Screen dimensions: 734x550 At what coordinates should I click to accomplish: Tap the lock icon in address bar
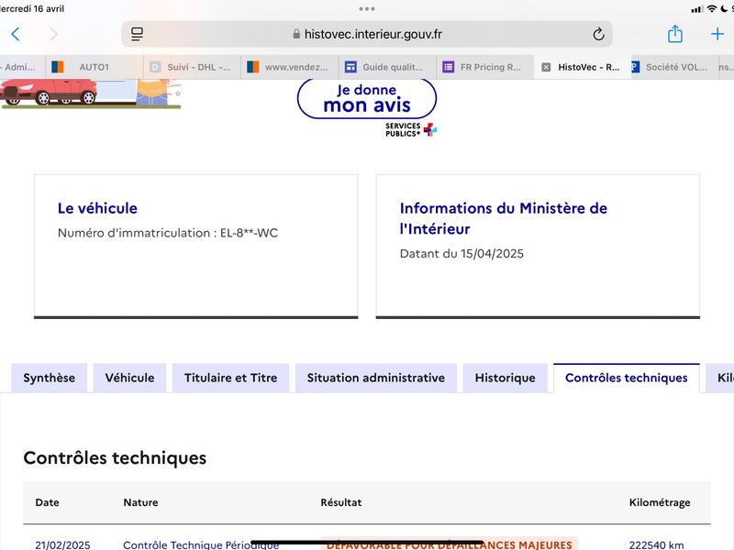pos(296,34)
